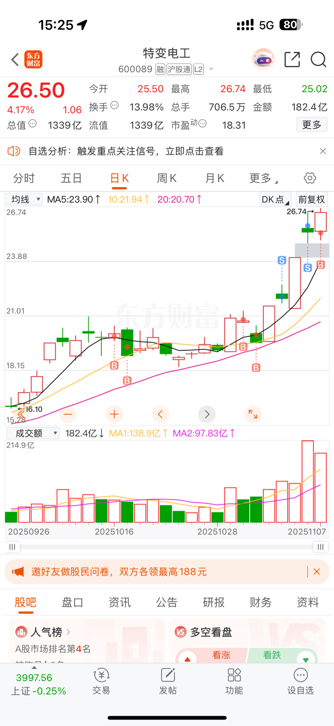Open 自选分析 signal notice

pos(126,151)
